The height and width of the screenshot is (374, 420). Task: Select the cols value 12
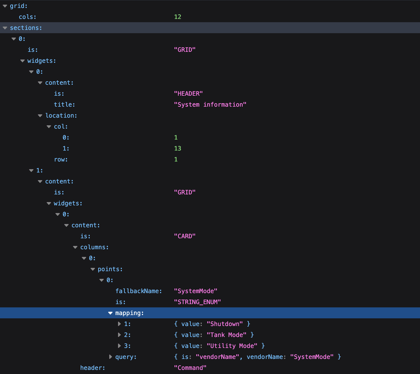click(x=178, y=17)
